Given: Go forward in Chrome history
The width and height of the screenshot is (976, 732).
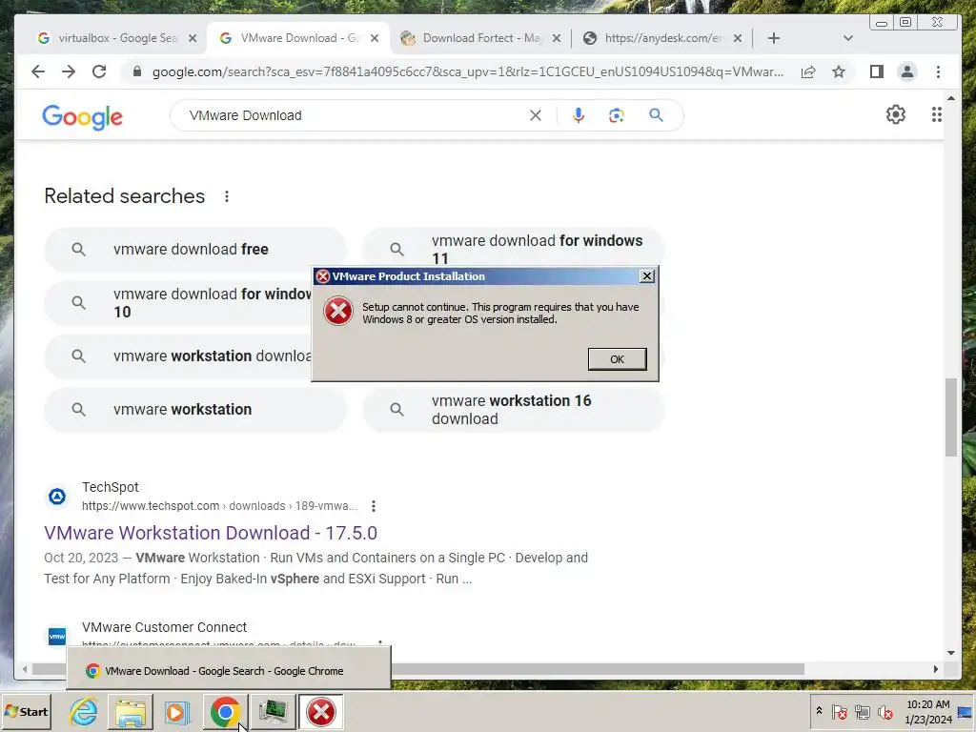Looking at the screenshot, I should (69, 71).
